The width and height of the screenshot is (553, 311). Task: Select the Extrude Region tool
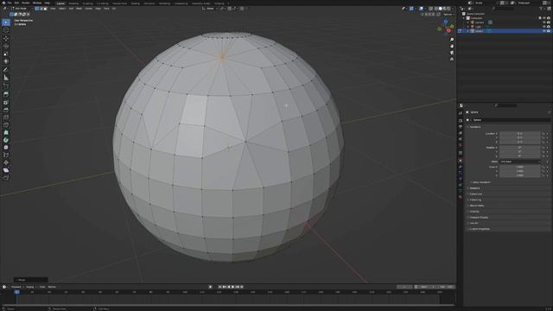tap(6, 94)
